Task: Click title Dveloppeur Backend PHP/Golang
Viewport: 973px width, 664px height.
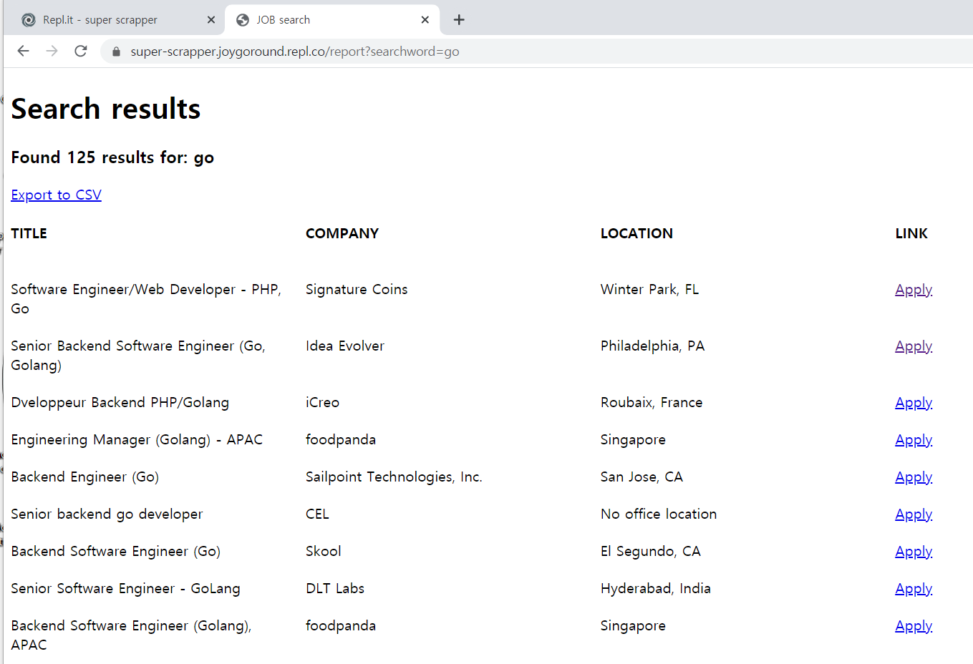Action: click(120, 402)
